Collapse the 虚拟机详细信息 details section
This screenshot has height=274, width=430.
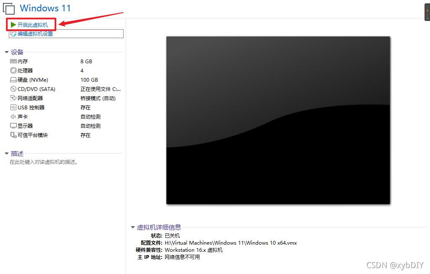point(133,227)
